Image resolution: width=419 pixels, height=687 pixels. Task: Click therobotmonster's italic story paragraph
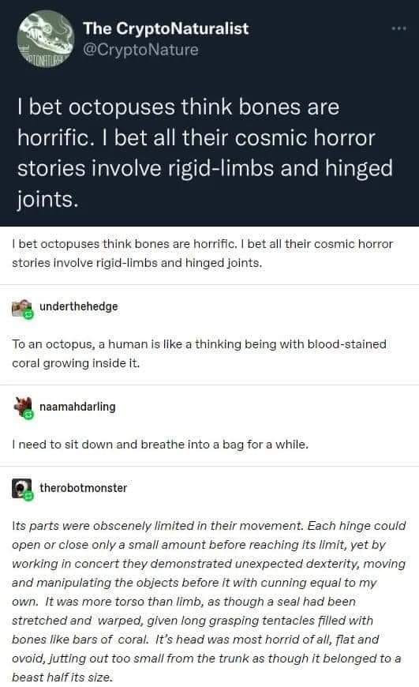(x=209, y=601)
